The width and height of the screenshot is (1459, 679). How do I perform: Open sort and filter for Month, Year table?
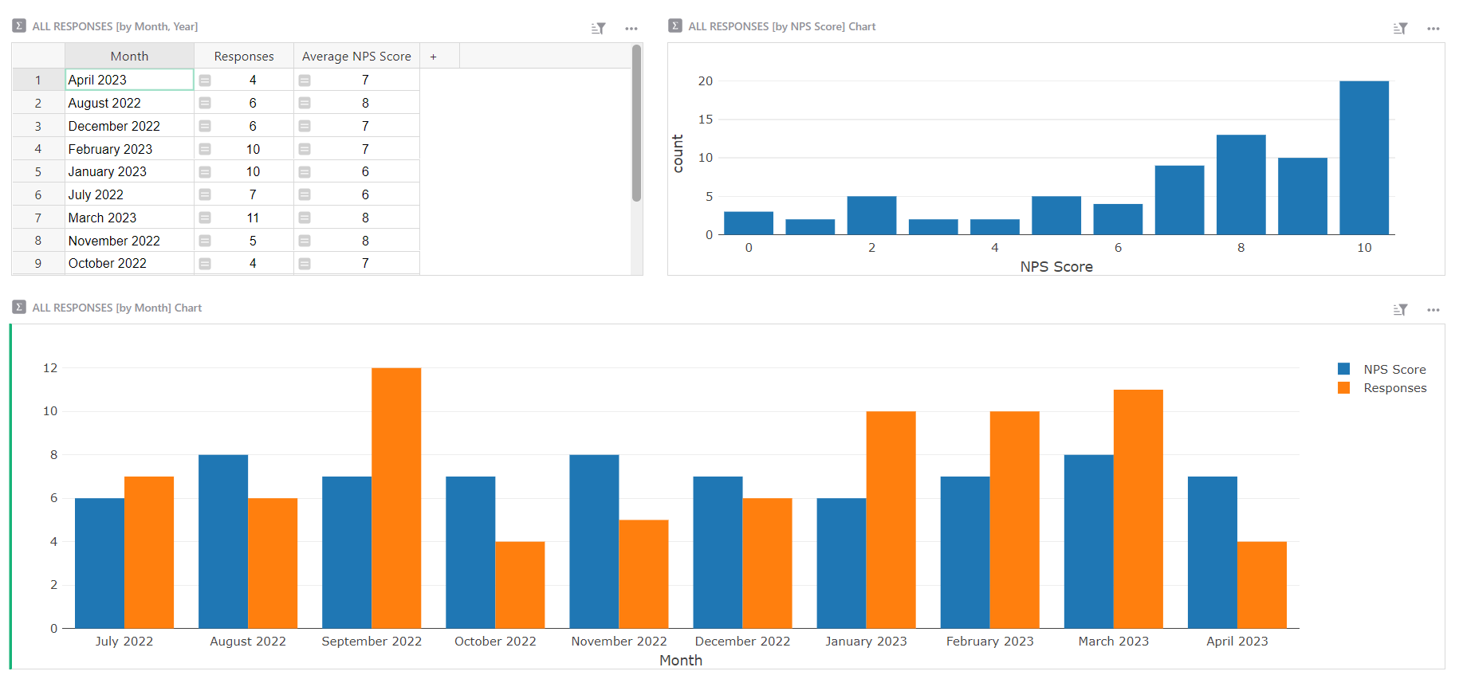coord(598,29)
